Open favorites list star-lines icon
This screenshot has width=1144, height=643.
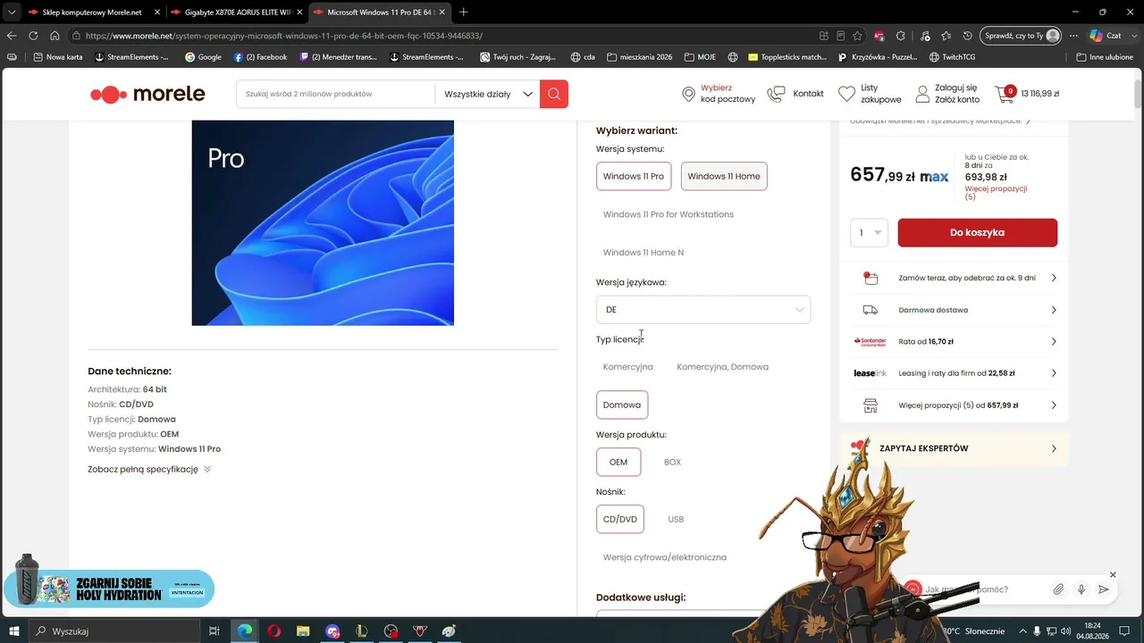coord(946,36)
